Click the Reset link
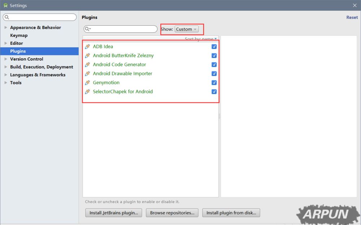This screenshot has width=361, height=225. point(352,17)
